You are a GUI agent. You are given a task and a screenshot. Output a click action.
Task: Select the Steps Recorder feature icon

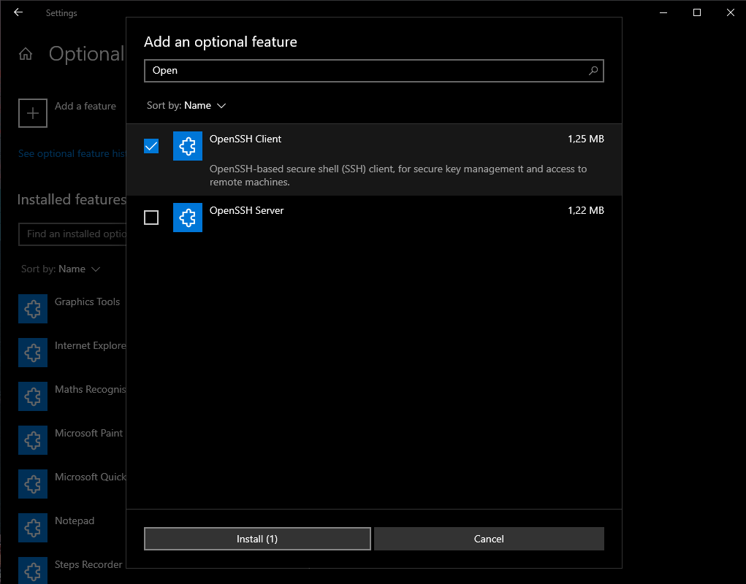[33, 570]
